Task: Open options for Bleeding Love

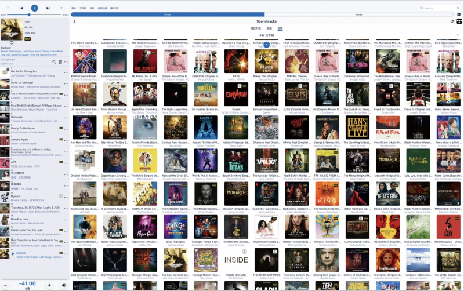Action: [66, 220]
